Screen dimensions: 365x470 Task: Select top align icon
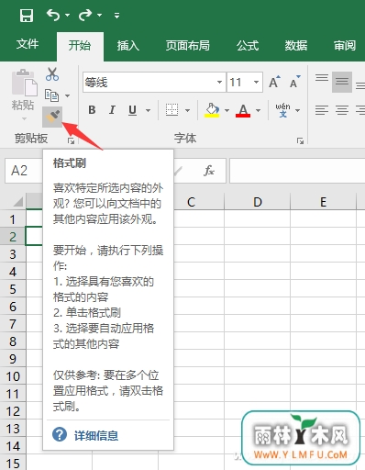(322, 79)
